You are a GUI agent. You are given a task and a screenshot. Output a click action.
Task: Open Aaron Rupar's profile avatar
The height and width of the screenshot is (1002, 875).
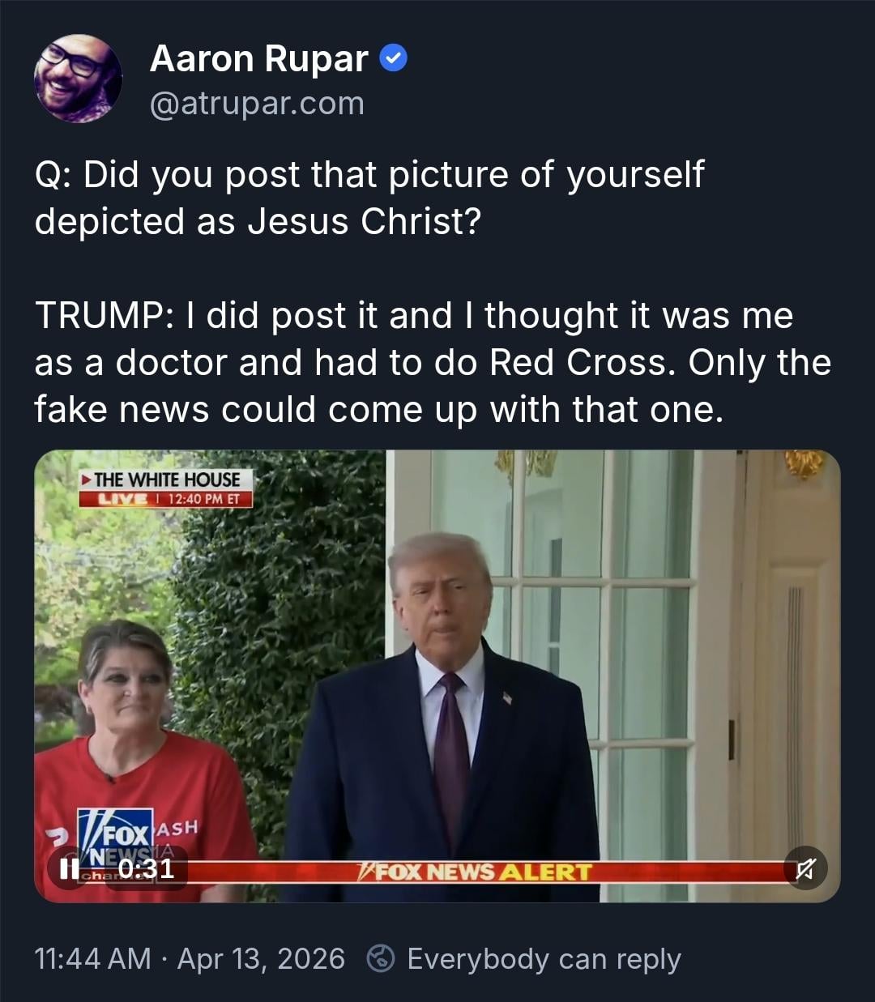coord(78,79)
